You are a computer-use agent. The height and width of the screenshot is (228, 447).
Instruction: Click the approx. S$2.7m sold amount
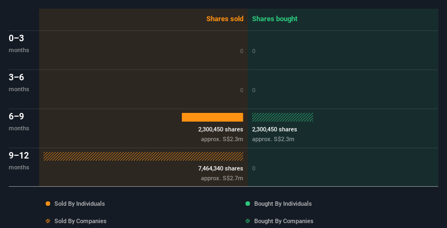[222, 178]
